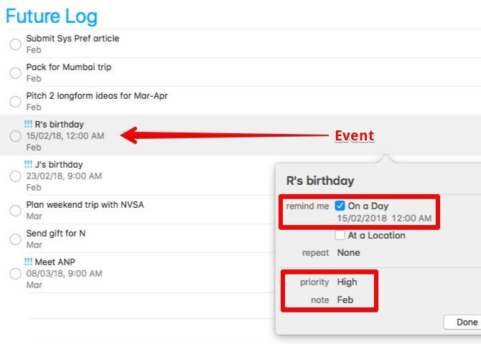Open the repeat 'None' dropdown
The height and width of the screenshot is (344, 481).
[x=349, y=253]
